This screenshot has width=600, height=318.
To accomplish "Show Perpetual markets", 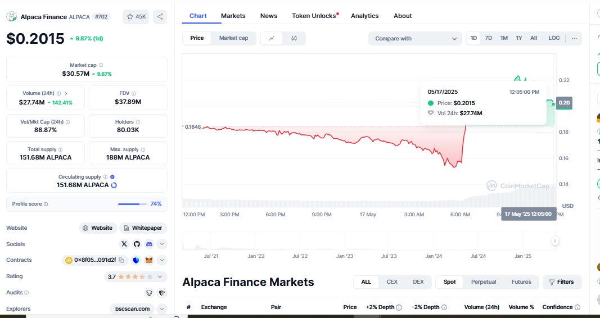I will pyautogui.click(x=483, y=282).
